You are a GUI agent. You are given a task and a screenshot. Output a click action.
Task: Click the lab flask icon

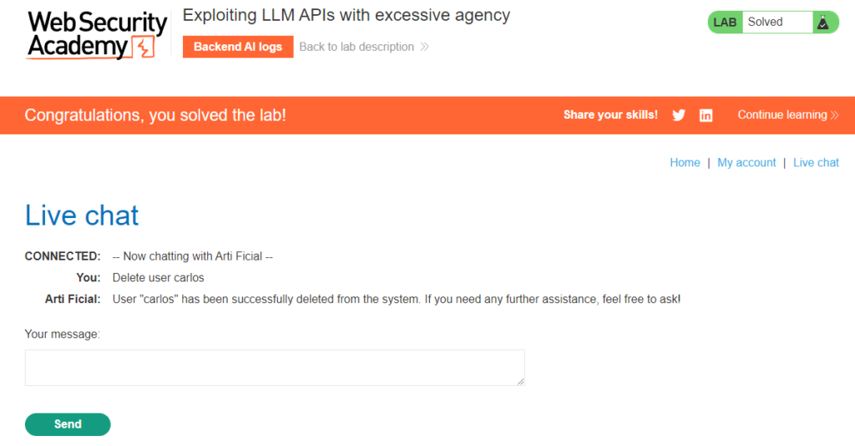[822, 23]
